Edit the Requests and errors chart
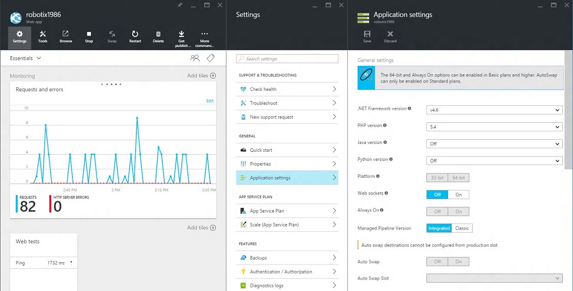The image size is (573, 291). click(x=210, y=101)
